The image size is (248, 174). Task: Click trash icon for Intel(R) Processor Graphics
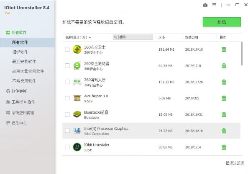point(224,131)
